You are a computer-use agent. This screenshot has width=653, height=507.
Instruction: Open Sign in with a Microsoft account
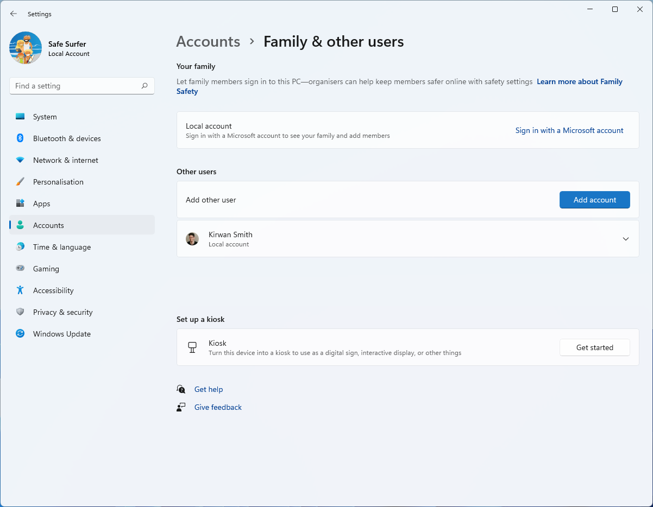coord(569,130)
